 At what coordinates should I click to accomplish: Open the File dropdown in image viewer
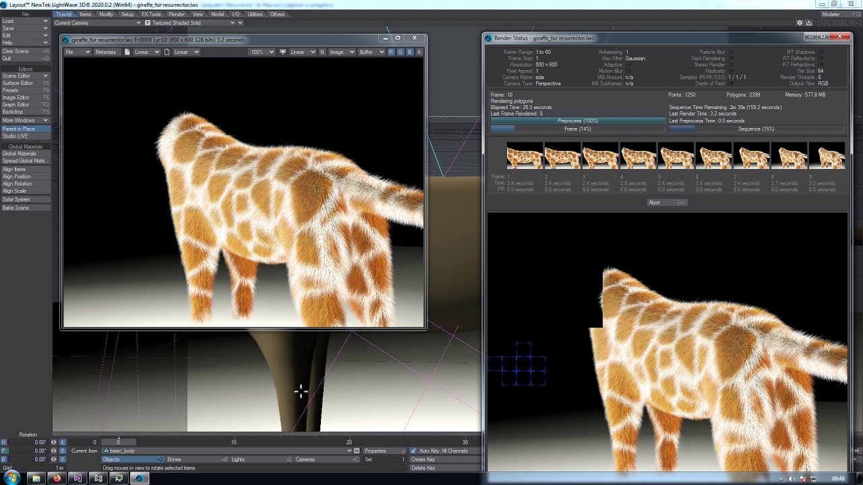click(x=77, y=52)
